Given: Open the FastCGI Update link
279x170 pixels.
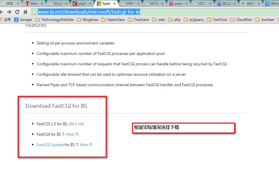Looking at the screenshot, I should tap(50, 145).
